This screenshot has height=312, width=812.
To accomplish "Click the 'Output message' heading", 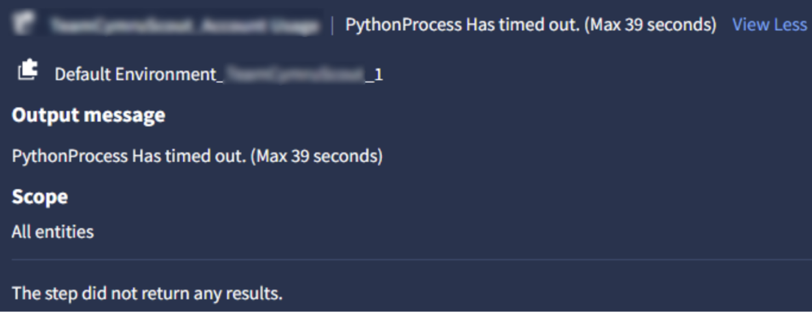I will (89, 115).
